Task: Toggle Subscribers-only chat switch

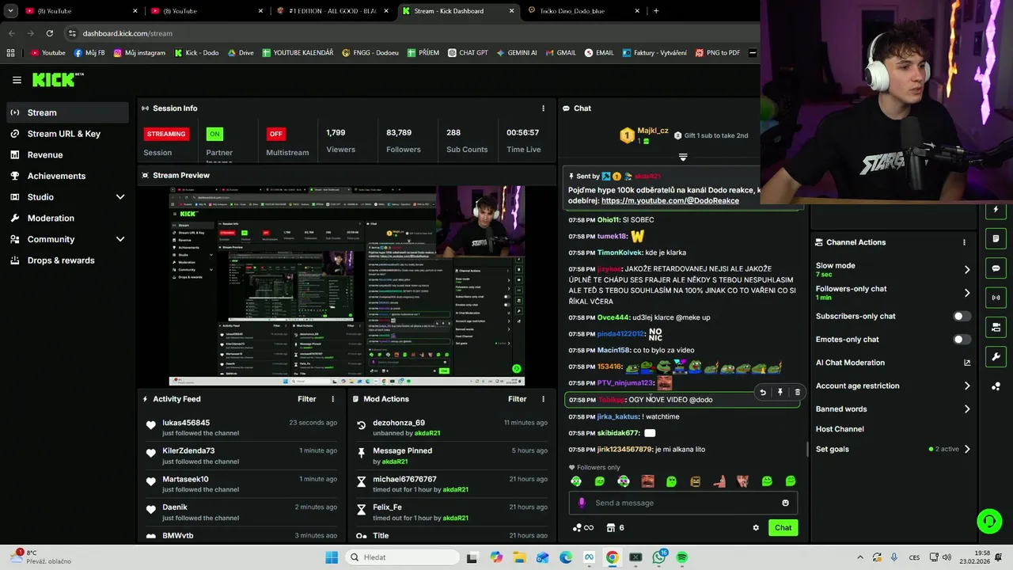Action: pos(962,316)
